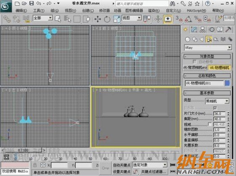Open help with the question mark icon
Viewport: 236px width, 176px height.
tap(207, 3)
